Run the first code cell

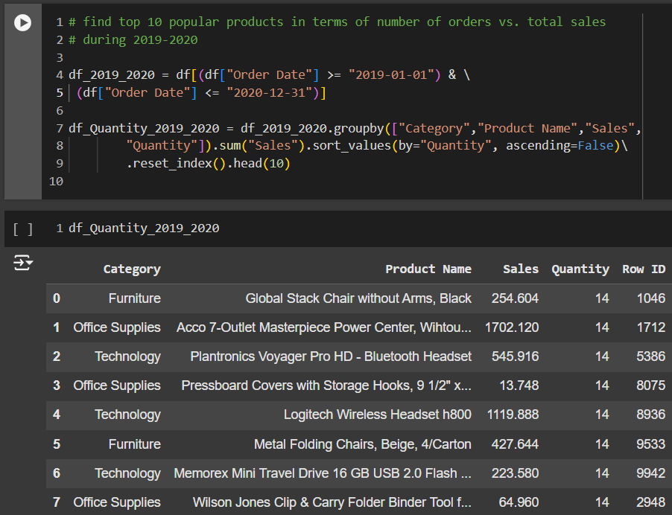[23, 23]
